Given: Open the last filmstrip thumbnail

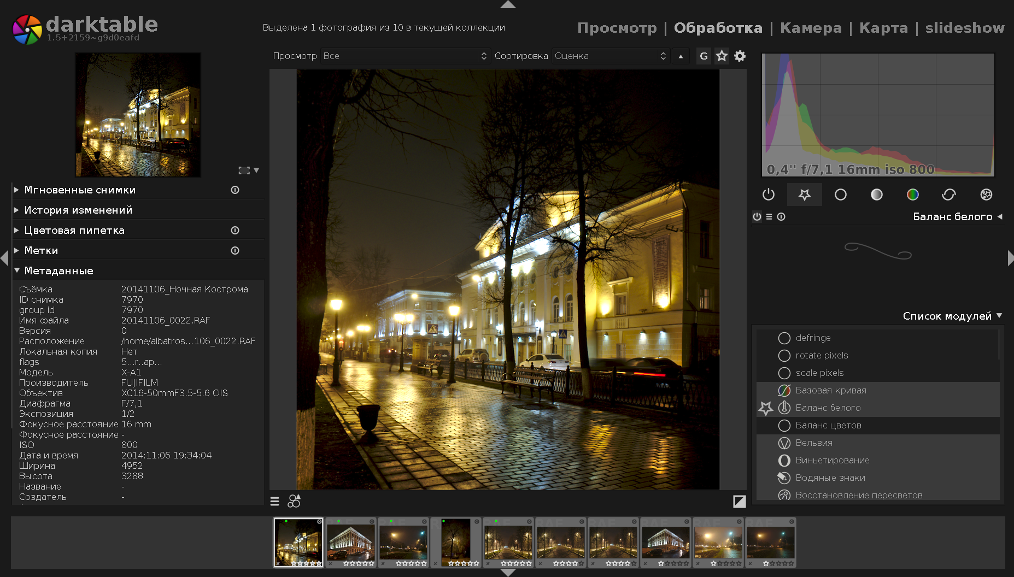Looking at the screenshot, I should [x=771, y=543].
